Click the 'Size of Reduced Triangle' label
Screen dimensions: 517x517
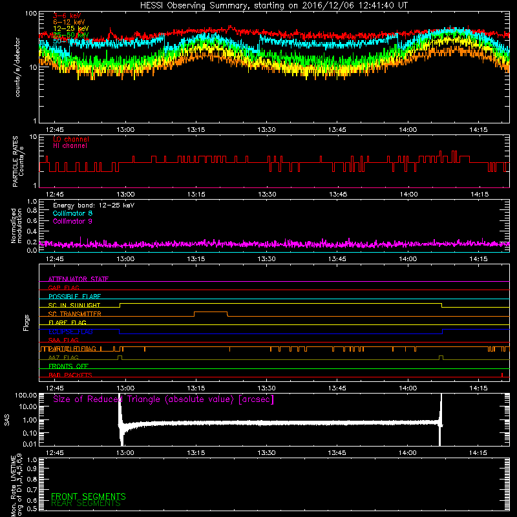click(164, 399)
